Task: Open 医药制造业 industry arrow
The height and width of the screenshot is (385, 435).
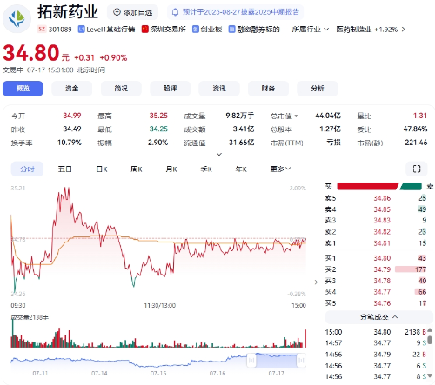Action: 403,30
